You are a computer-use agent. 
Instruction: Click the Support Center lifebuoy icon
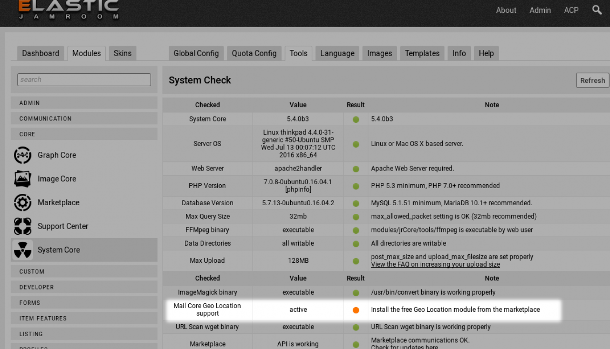click(x=22, y=227)
